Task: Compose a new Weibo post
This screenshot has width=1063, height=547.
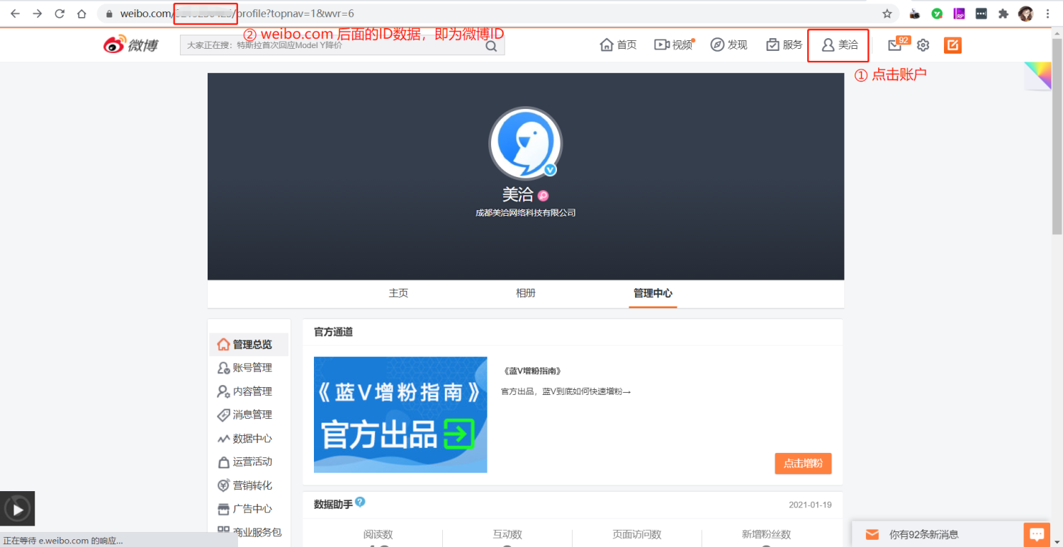Action: tap(952, 45)
